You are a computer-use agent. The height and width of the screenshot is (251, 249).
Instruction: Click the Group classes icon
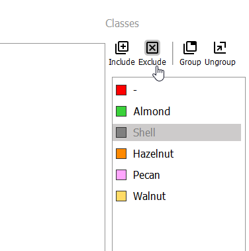click(x=190, y=48)
